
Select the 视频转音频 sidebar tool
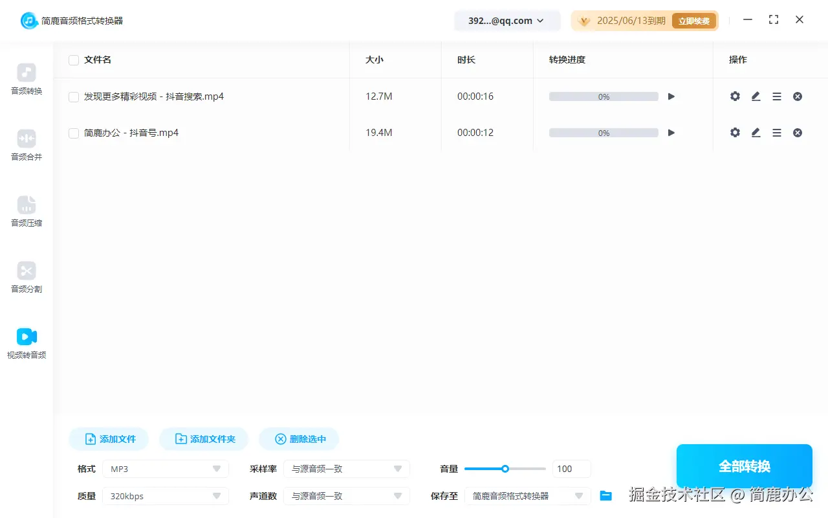click(27, 343)
